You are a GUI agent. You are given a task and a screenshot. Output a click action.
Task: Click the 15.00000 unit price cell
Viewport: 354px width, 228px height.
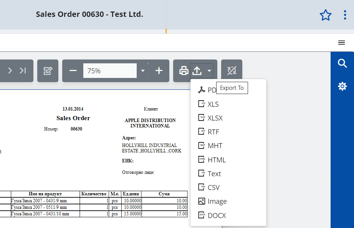[132, 214]
